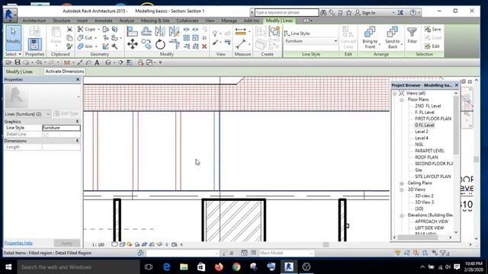
Task: Collapse the Floor Plans tree node
Action: [x=402, y=100]
